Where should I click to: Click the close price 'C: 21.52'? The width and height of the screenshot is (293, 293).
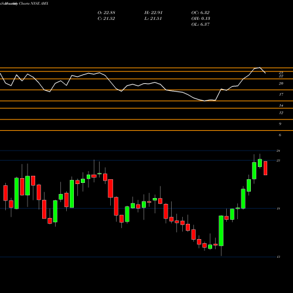pos(106,19)
